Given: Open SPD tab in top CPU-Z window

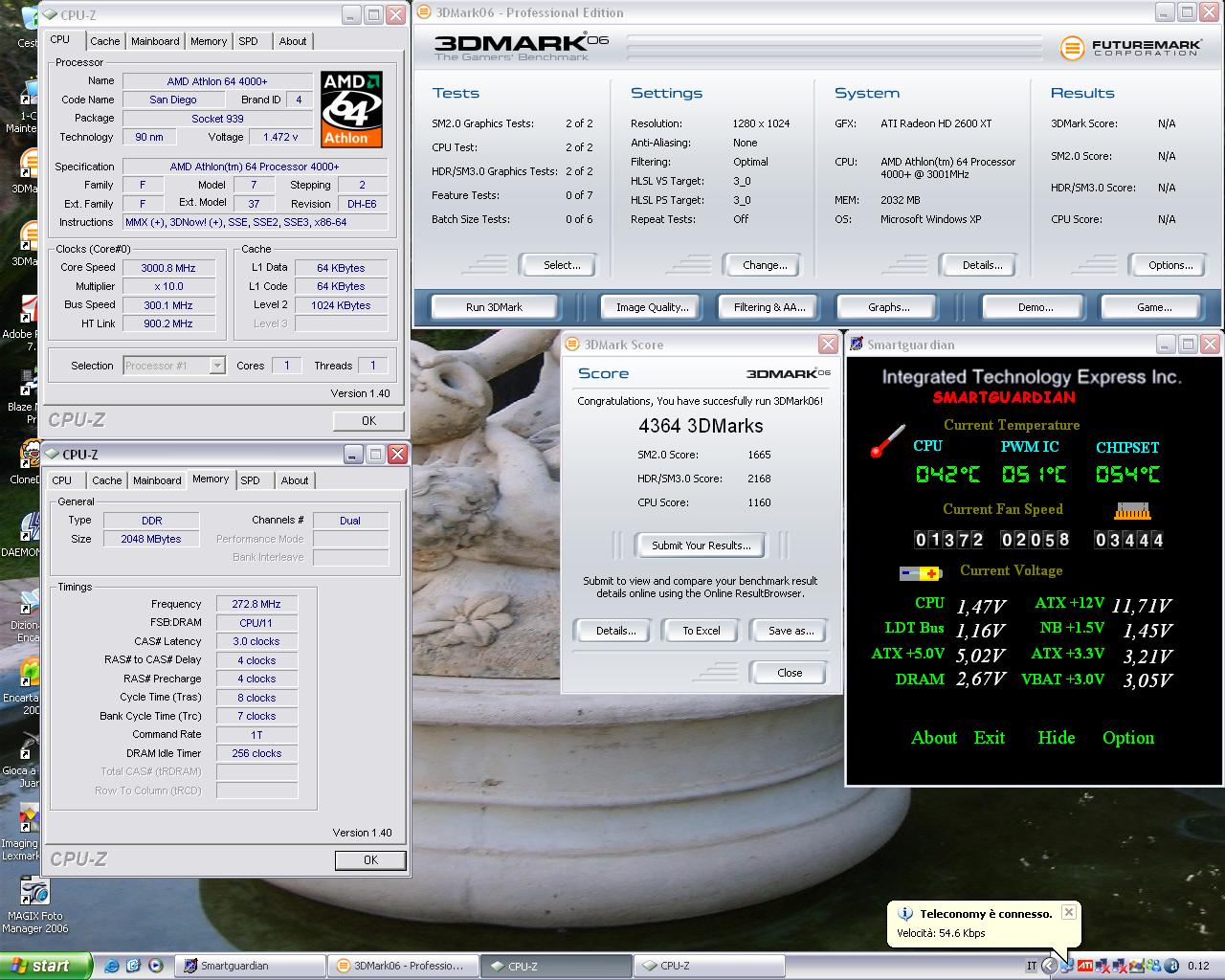Looking at the screenshot, I should pos(249,41).
